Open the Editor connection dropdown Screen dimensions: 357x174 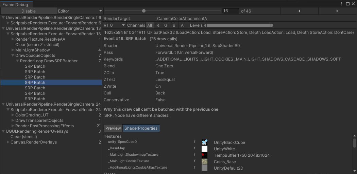tap(80, 11)
